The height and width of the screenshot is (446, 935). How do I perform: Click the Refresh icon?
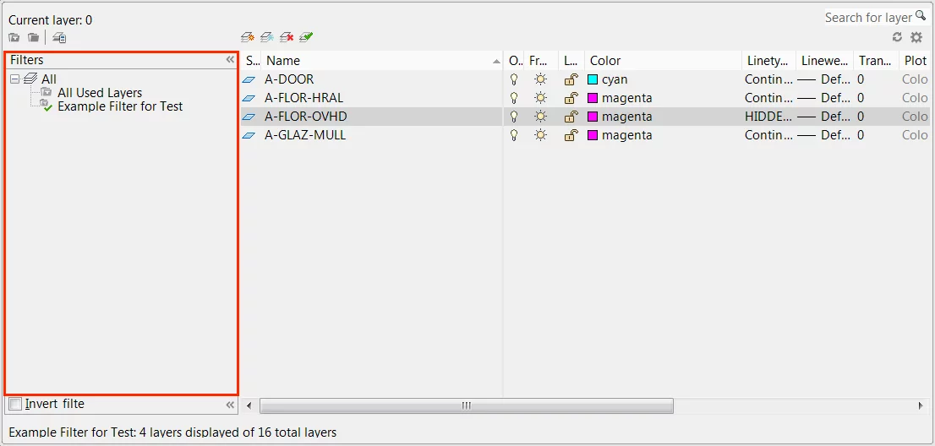point(897,37)
